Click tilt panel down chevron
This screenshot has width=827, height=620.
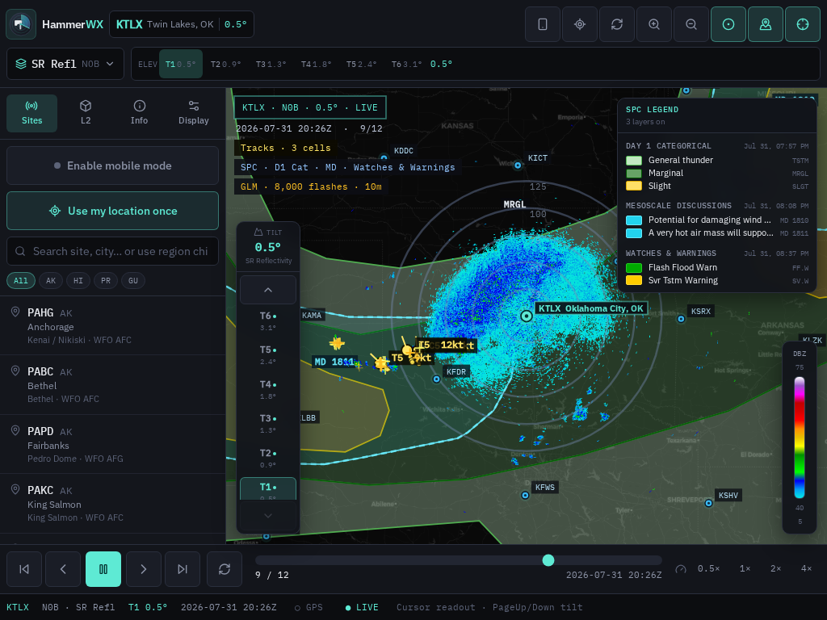point(268,516)
